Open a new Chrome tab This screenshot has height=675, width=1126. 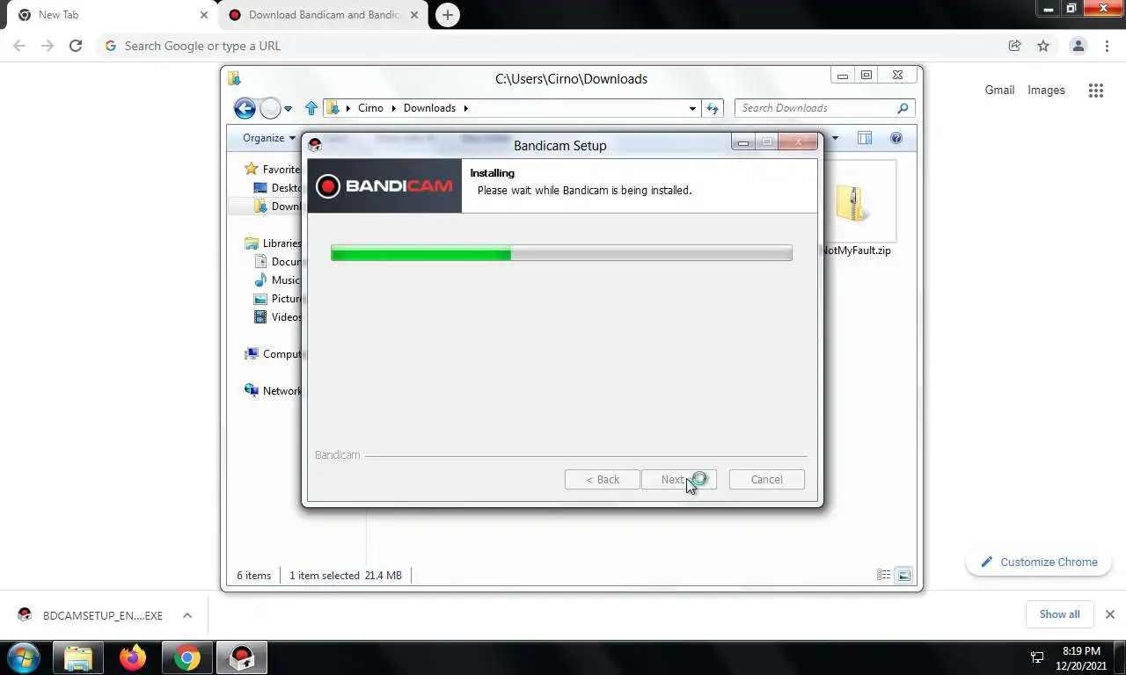[448, 15]
